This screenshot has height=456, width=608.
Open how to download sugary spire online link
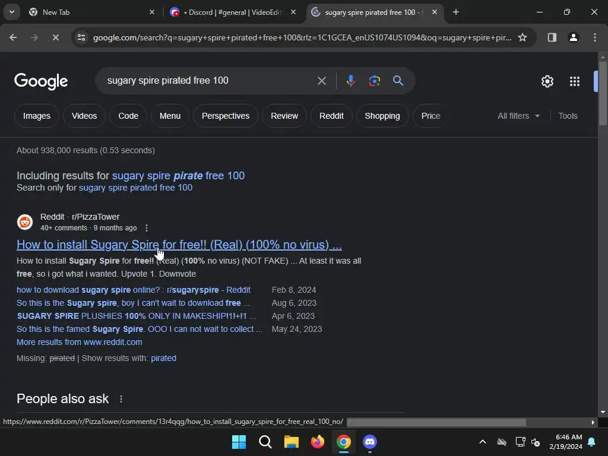[x=134, y=290]
